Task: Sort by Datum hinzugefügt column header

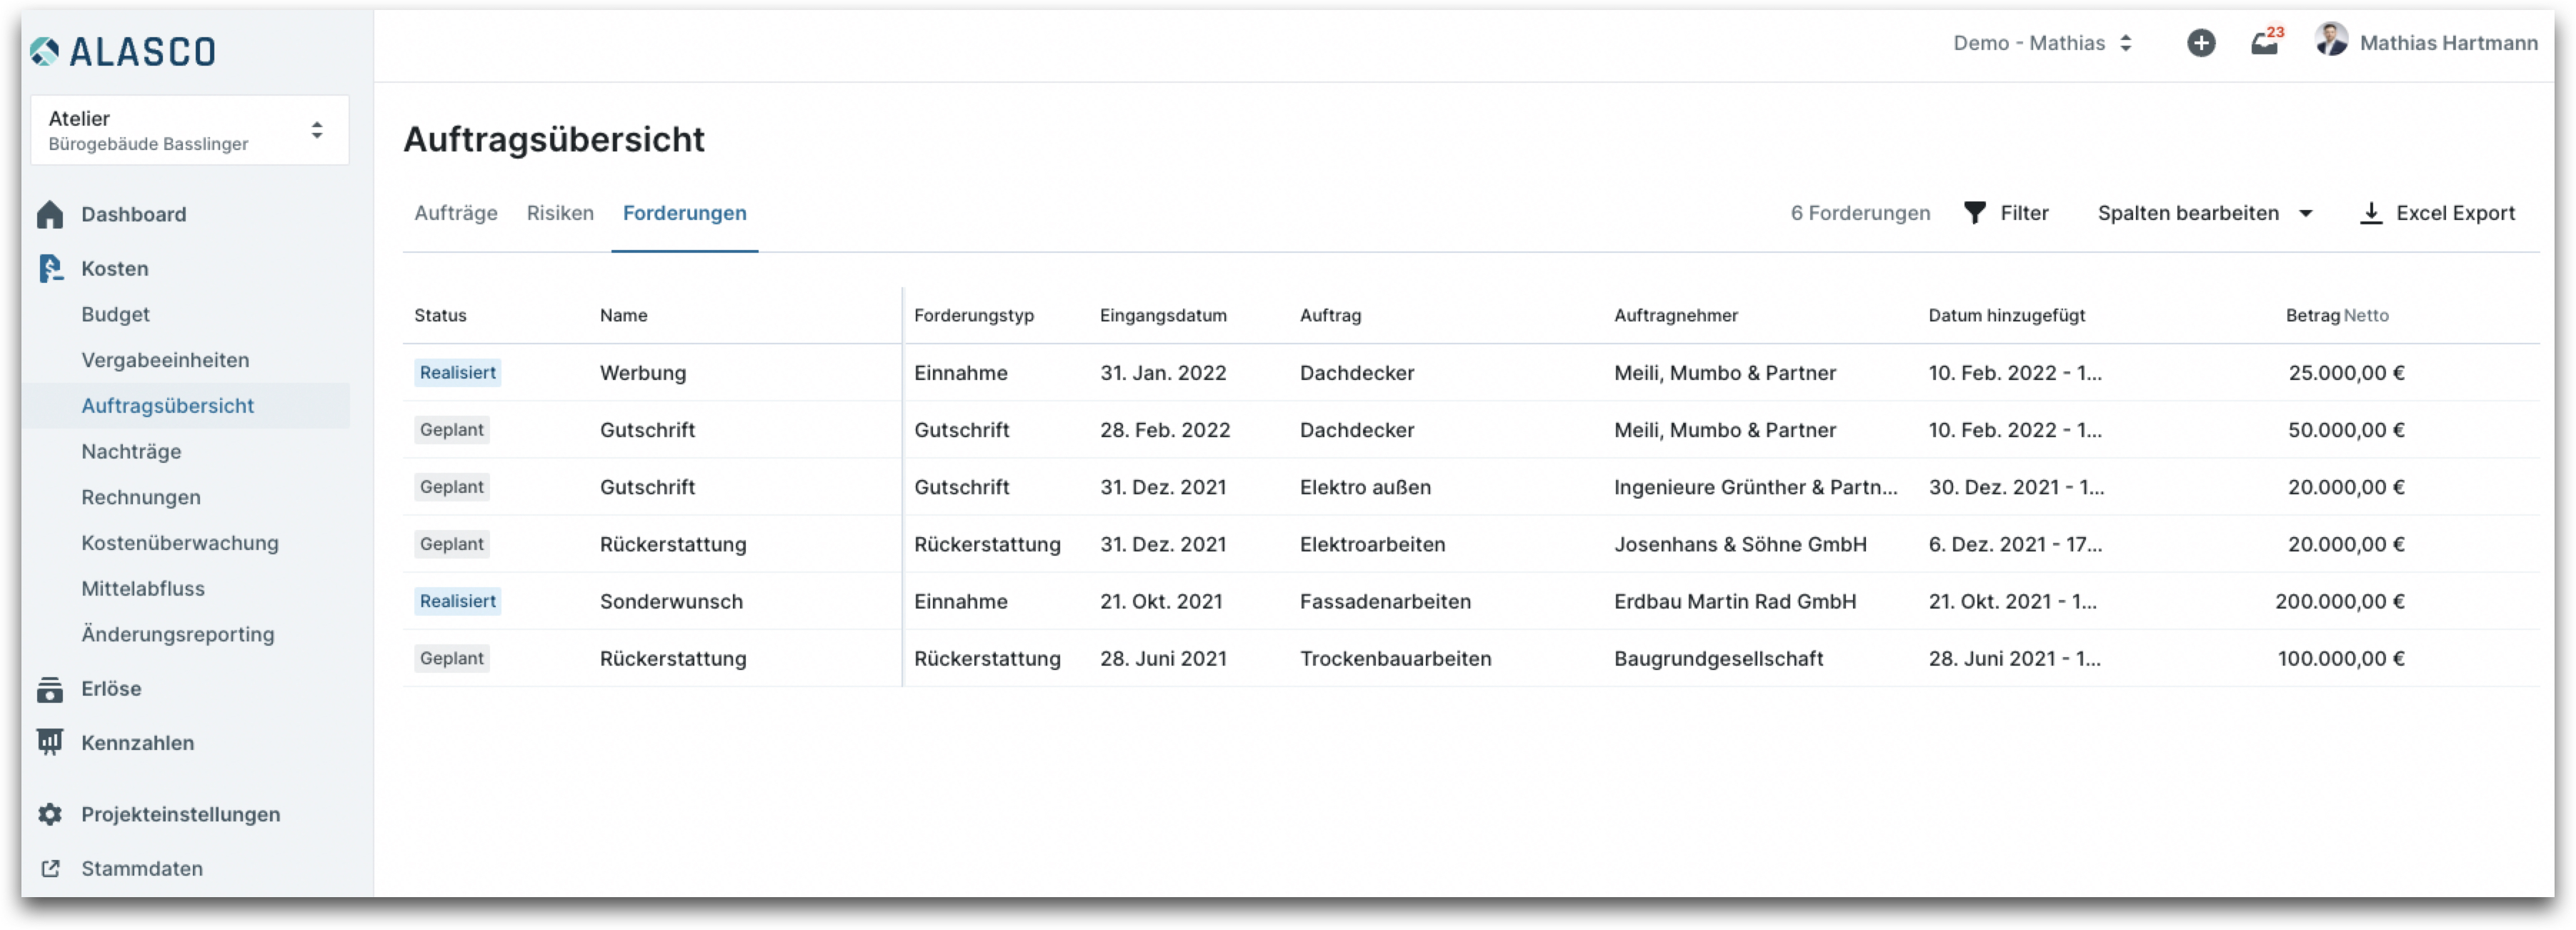Action: click(2007, 315)
